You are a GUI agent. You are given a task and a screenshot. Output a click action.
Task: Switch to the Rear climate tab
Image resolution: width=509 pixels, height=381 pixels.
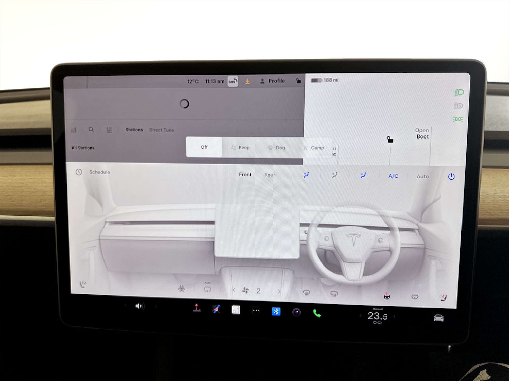coord(269,175)
